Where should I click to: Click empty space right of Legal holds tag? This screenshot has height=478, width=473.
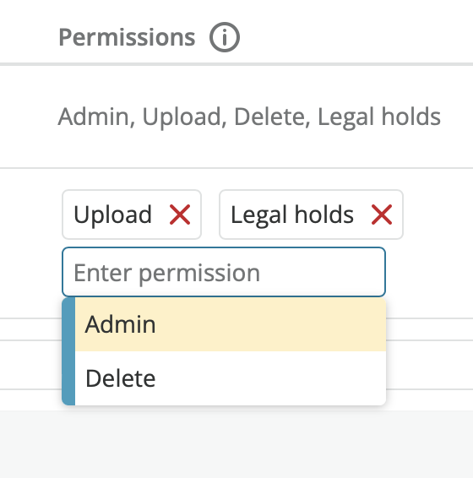[x=438, y=215]
